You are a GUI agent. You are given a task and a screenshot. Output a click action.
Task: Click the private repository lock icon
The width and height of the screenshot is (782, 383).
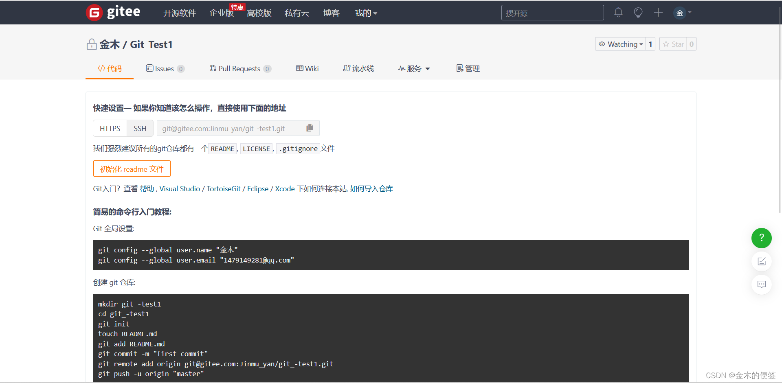click(92, 44)
